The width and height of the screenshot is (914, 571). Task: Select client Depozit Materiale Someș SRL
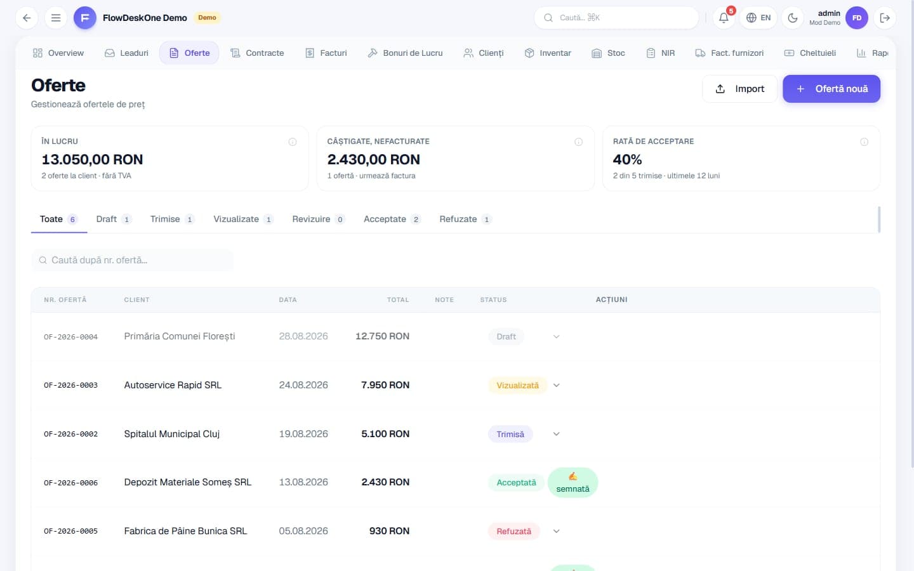pyautogui.click(x=188, y=482)
